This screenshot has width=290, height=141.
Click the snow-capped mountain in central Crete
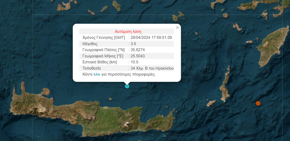point(127,124)
